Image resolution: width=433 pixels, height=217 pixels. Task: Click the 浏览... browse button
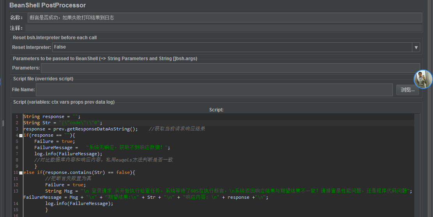408,90
